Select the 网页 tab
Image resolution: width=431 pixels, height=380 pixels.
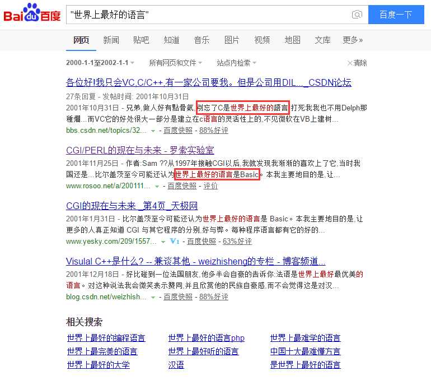81,40
